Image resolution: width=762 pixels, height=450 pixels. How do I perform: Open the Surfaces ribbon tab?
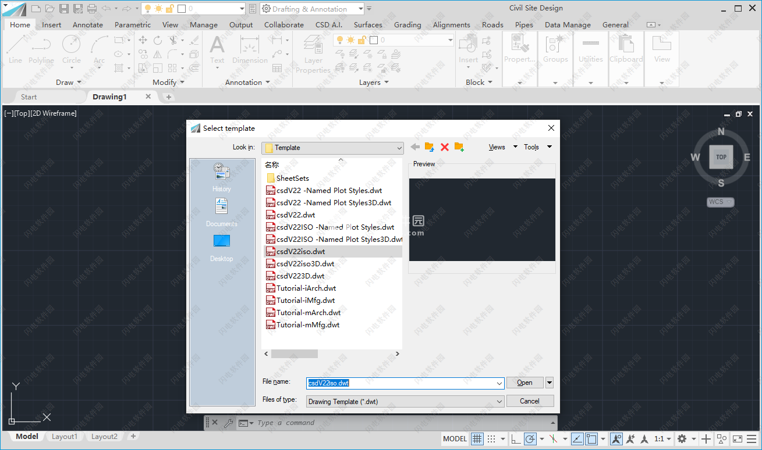(368, 24)
